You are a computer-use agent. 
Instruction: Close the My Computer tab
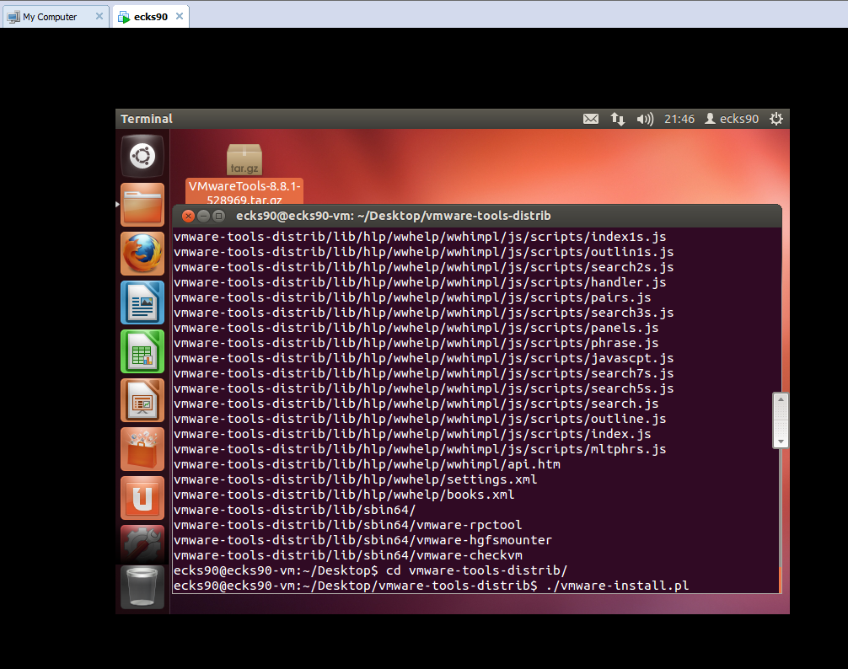(99, 16)
